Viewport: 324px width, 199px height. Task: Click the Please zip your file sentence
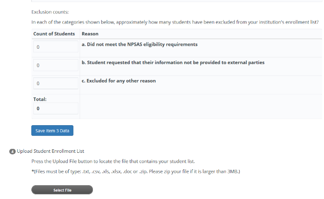pyautogui.click(x=195, y=171)
